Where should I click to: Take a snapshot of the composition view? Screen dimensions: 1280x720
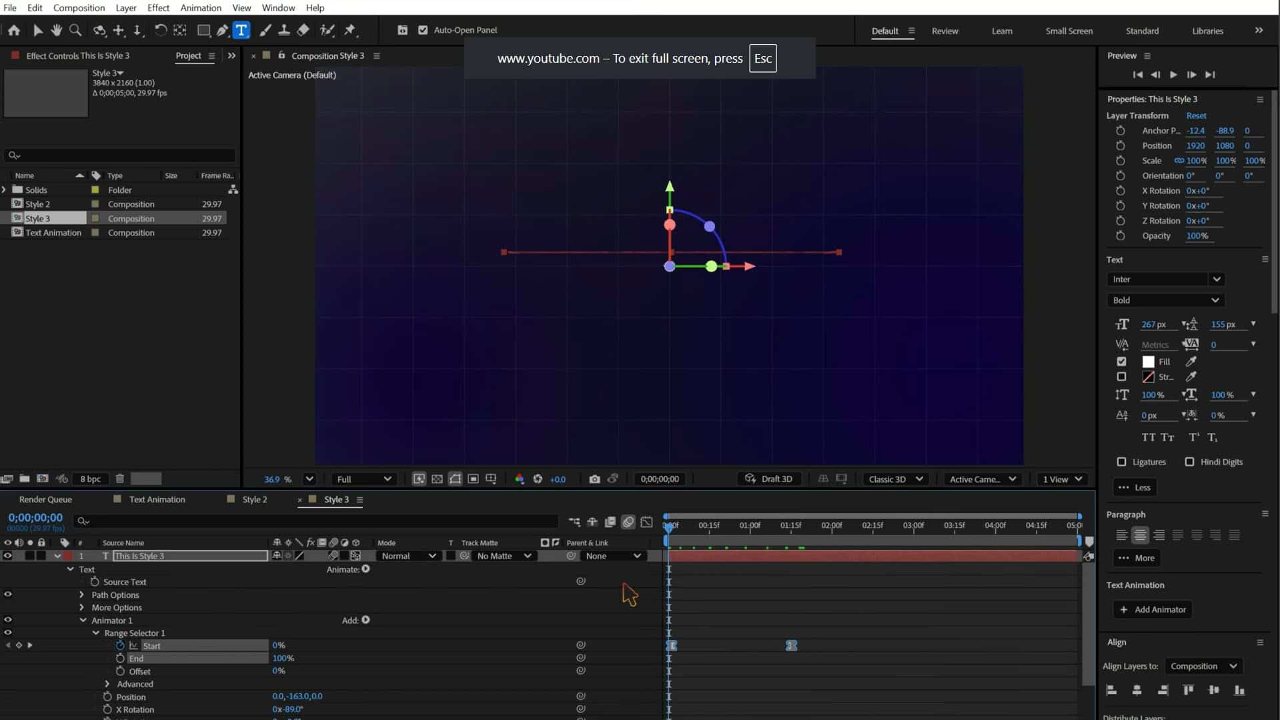(x=594, y=478)
